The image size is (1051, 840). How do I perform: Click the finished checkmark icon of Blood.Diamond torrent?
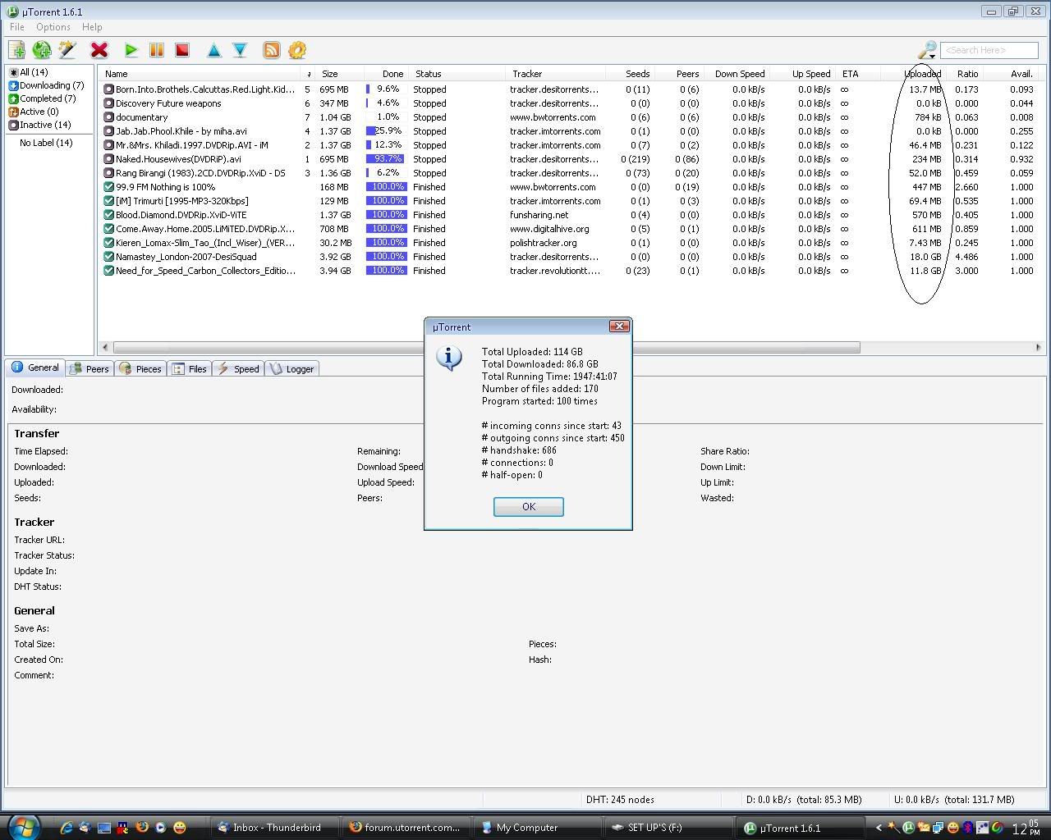coord(109,215)
